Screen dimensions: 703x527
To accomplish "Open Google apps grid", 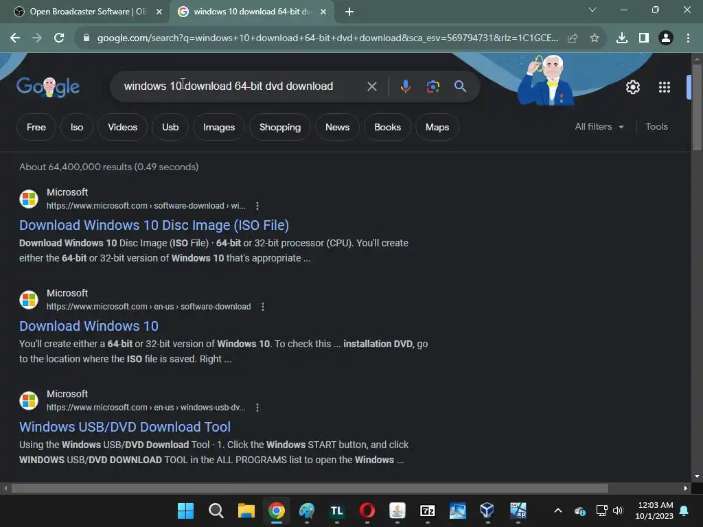I will (x=665, y=87).
